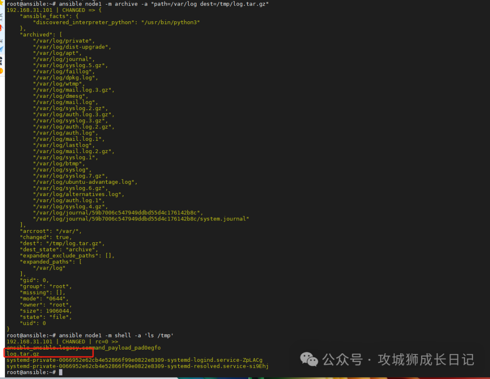The width and height of the screenshot is (490, 379).
Task: Select the '/var/log/dmesg' entry
Action: [60, 96]
